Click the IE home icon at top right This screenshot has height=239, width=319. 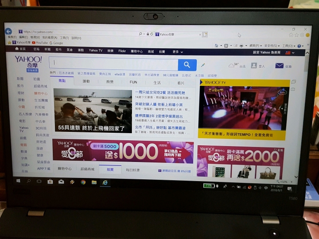(x=291, y=35)
